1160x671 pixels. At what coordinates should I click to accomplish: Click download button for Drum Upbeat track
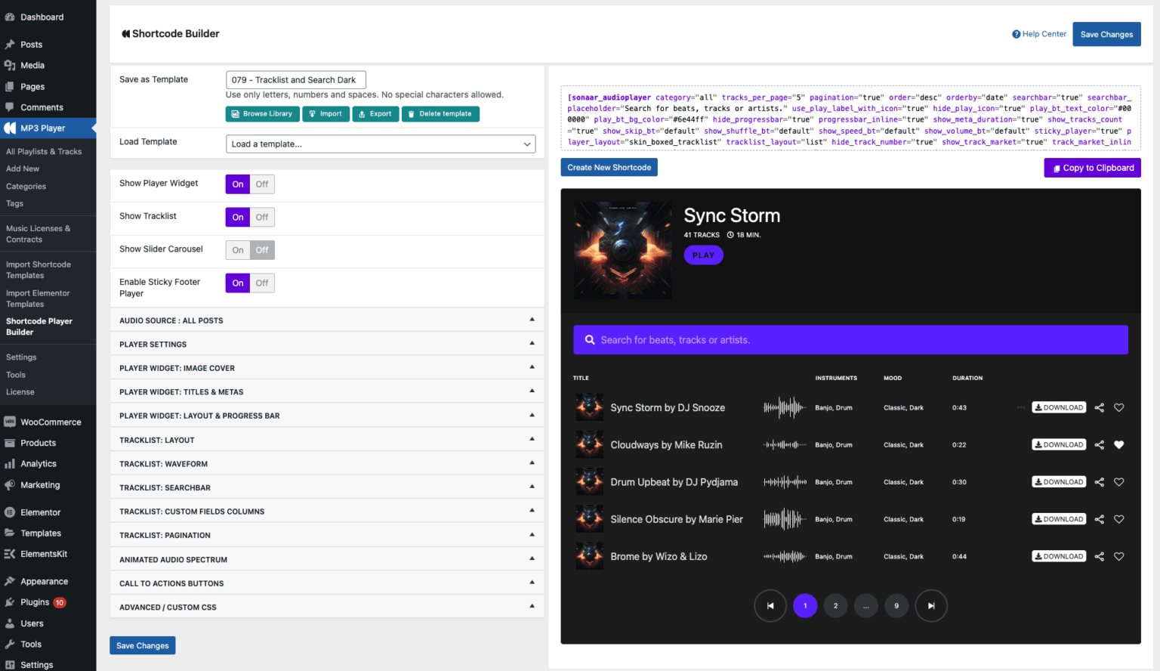click(x=1059, y=482)
